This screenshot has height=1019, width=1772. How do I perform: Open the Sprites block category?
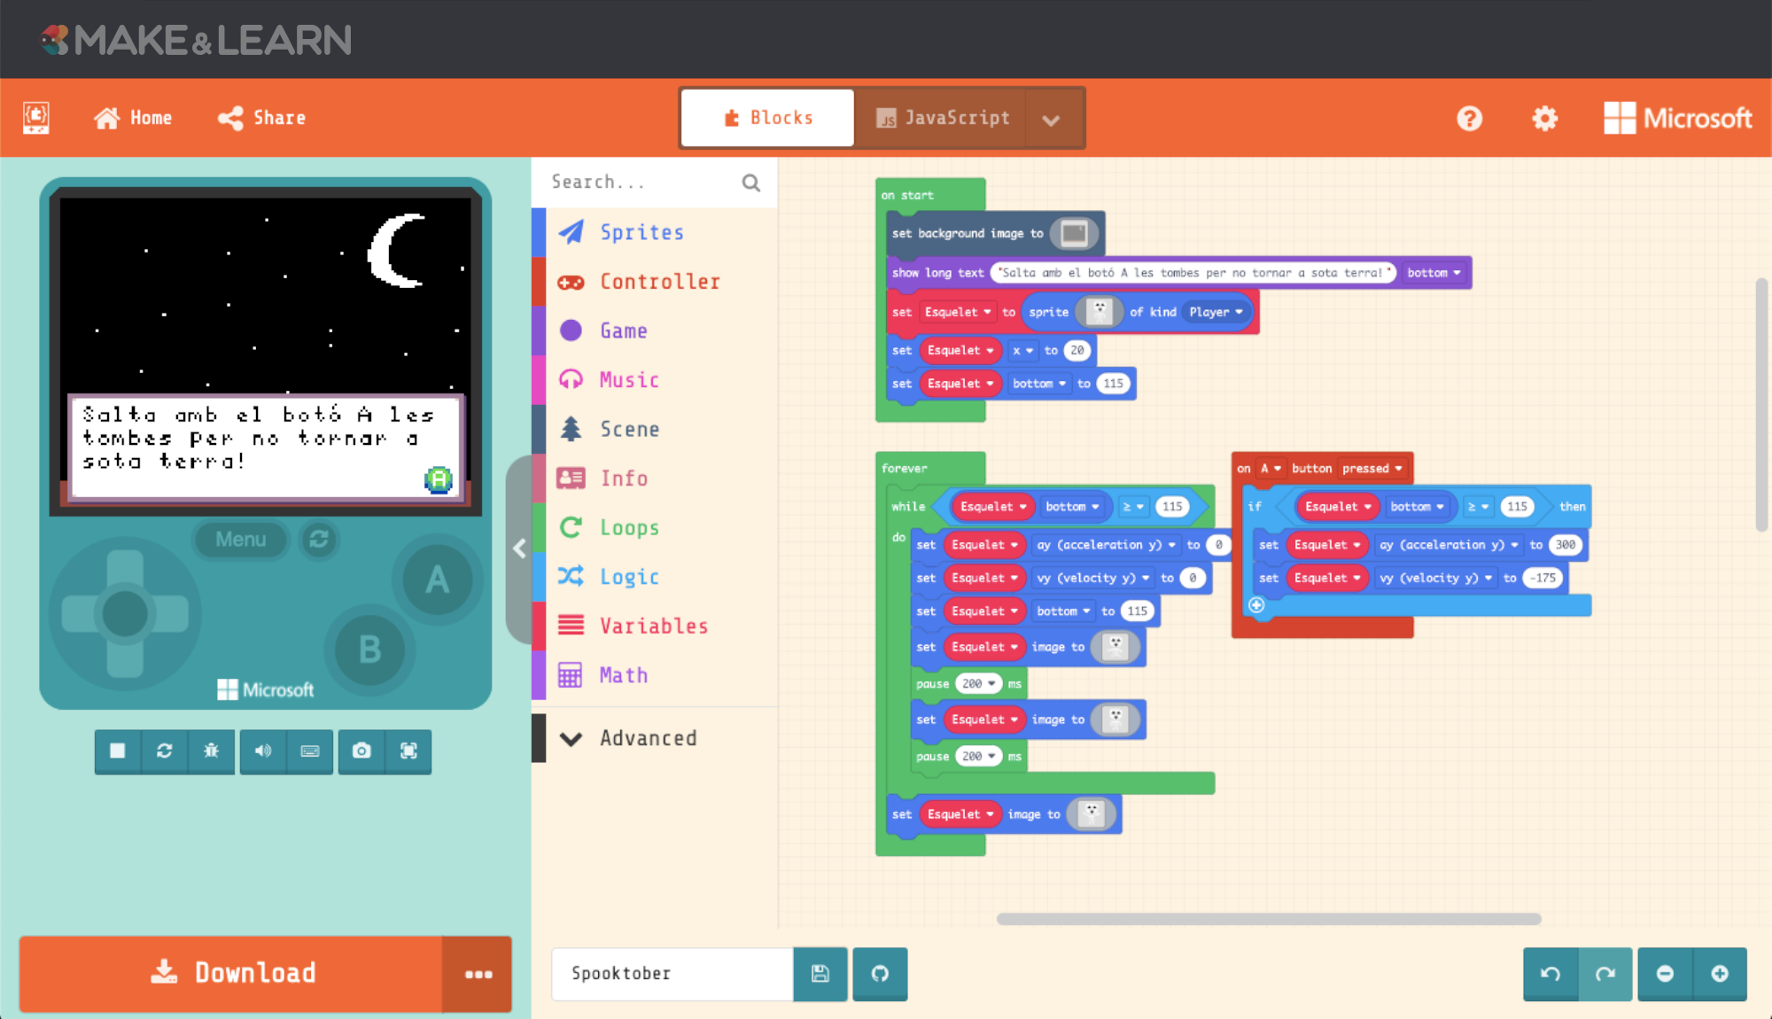coord(641,232)
